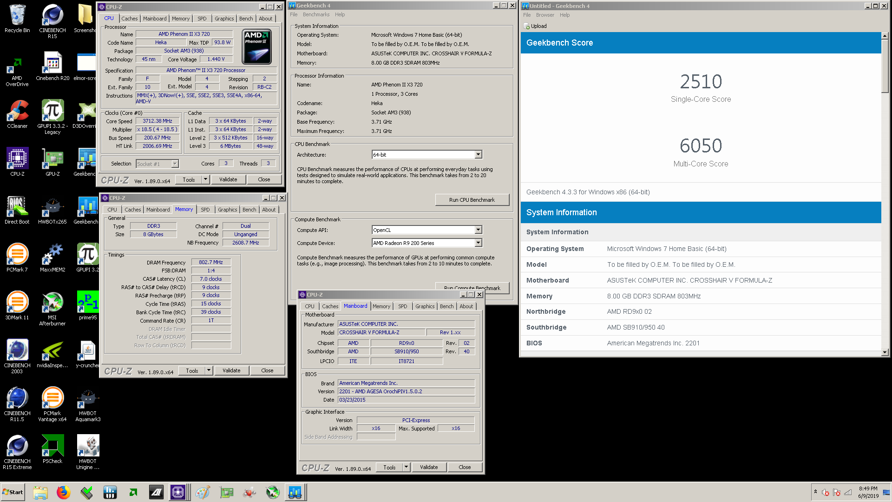Open Windows Explorer folder icon in taskbar

(40, 492)
